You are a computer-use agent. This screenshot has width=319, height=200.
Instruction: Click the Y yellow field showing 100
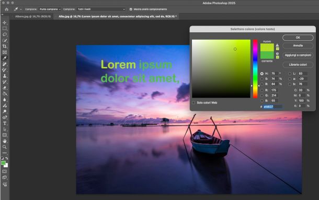[302, 101]
